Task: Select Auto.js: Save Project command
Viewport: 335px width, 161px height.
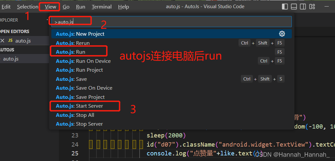Action: 171,97
